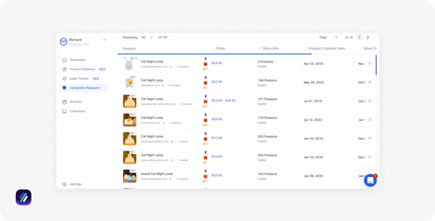This screenshot has width=435, height=221.
Task: Open paradisevibe.myshopify.com store link
Action: [158, 104]
